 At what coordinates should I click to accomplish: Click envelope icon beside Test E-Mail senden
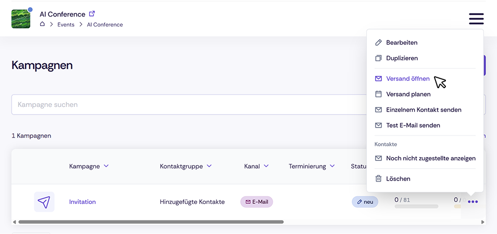pyautogui.click(x=378, y=126)
